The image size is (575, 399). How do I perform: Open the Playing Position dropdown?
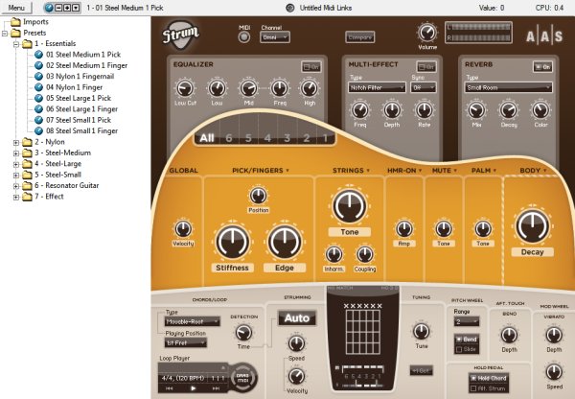point(186,342)
